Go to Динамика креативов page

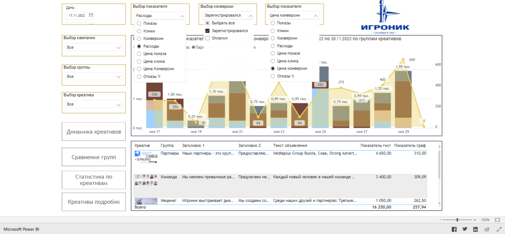point(94,132)
